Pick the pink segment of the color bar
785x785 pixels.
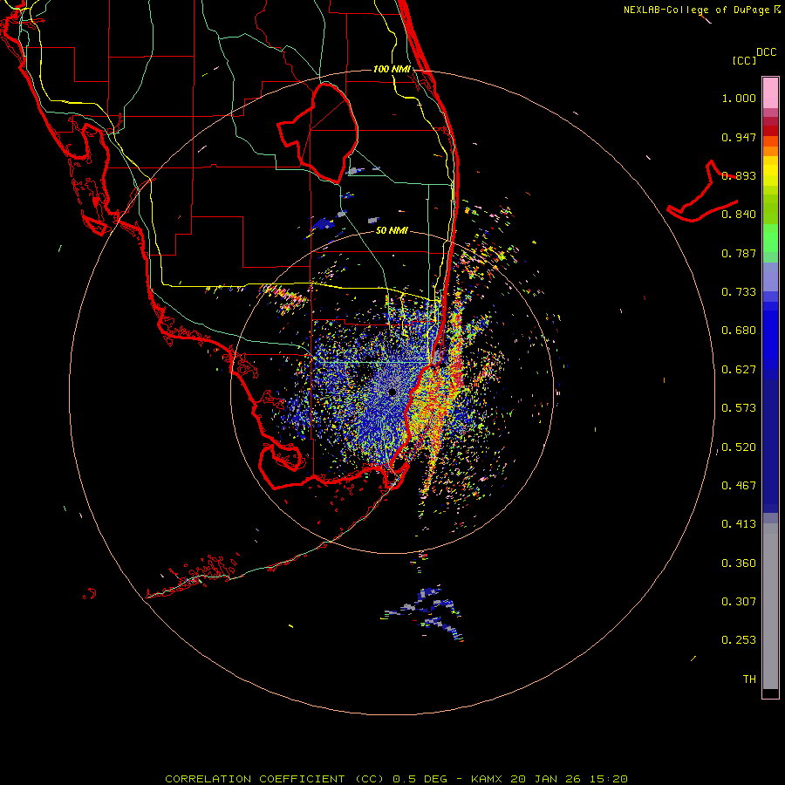pyautogui.click(x=770, y=92)
